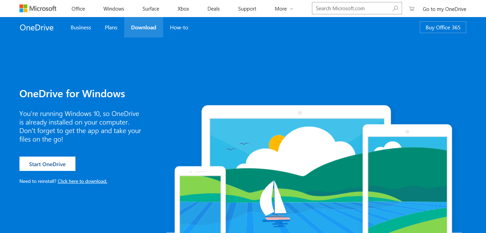486x233 pixels.
Task: Navigate to the Windows menu item
Action: [113, 9]
